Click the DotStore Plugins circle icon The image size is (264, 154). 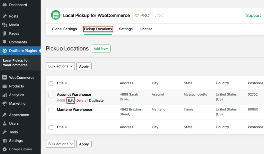point(5,51)
